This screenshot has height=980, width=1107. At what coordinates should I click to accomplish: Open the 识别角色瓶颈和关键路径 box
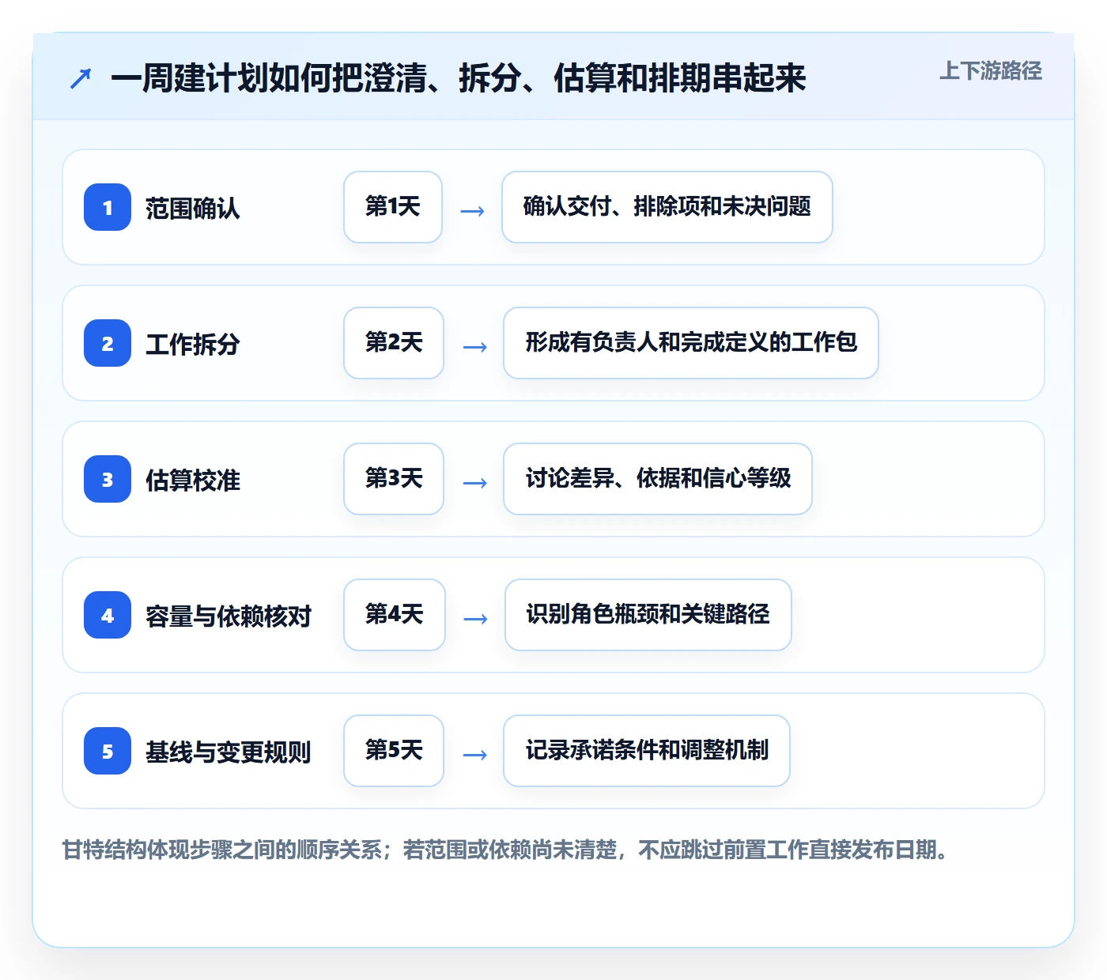click(648, 615)
